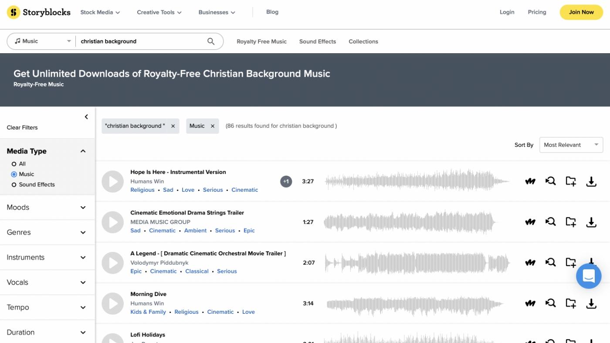Select the Music media type radio

point(14,174)
